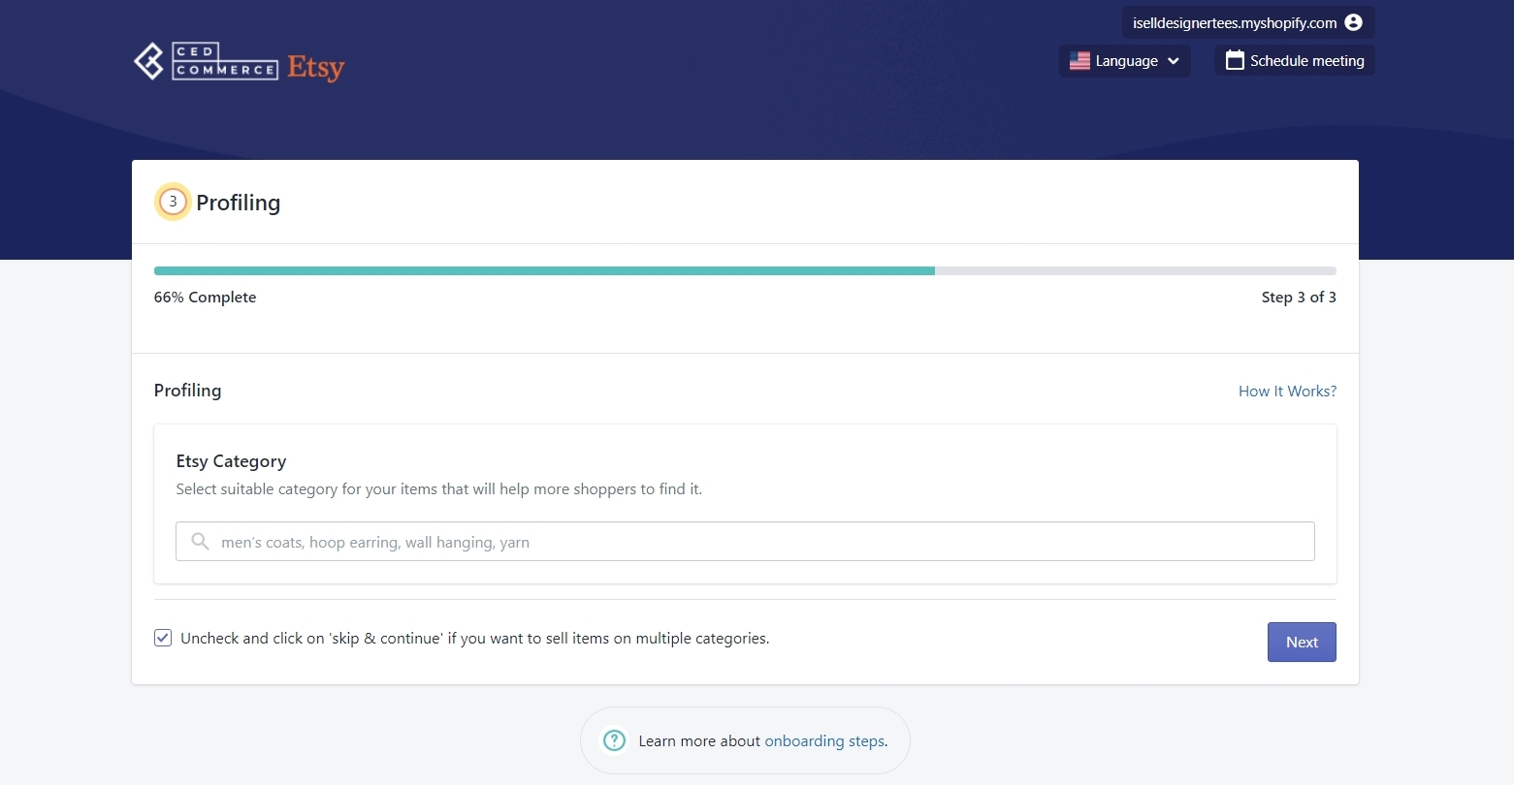Uncheck the multiple categories checkbox
Viewport: 1514px width, 785px height.
[163, 638]
